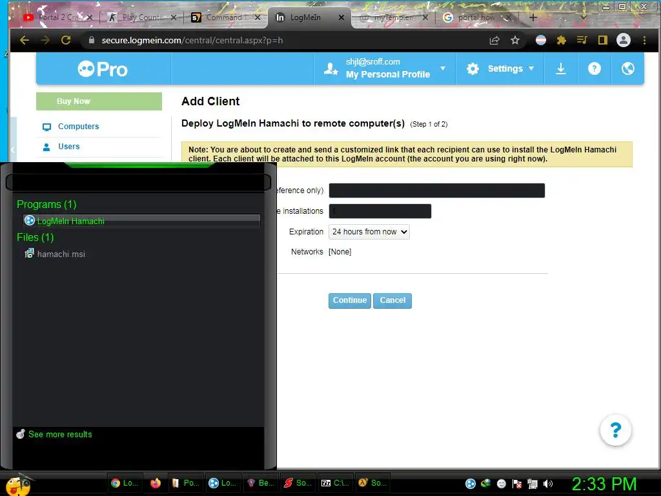The image size is (661, 496).
Task: Open help question mark in header
Action: pos(595,68)
